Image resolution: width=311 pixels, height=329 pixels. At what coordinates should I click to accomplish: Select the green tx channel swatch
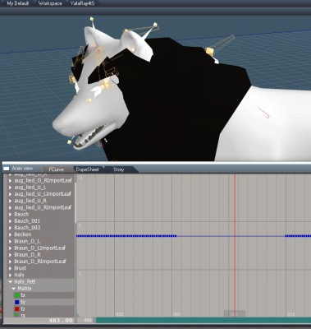(x=17, y=295)
